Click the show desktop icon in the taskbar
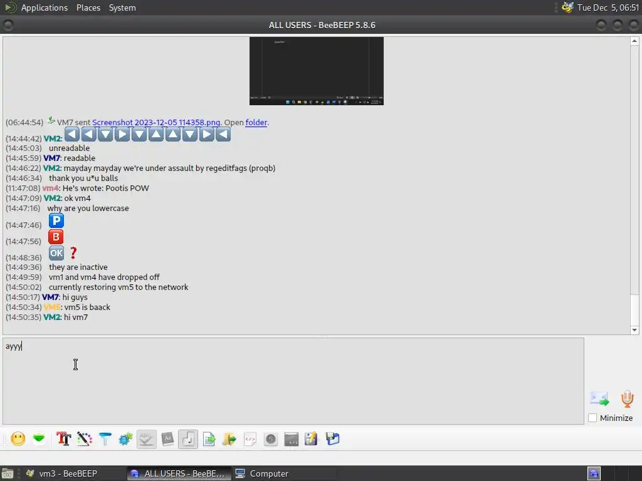The width and height of the screenshot is (642, 481). point(7,473)
